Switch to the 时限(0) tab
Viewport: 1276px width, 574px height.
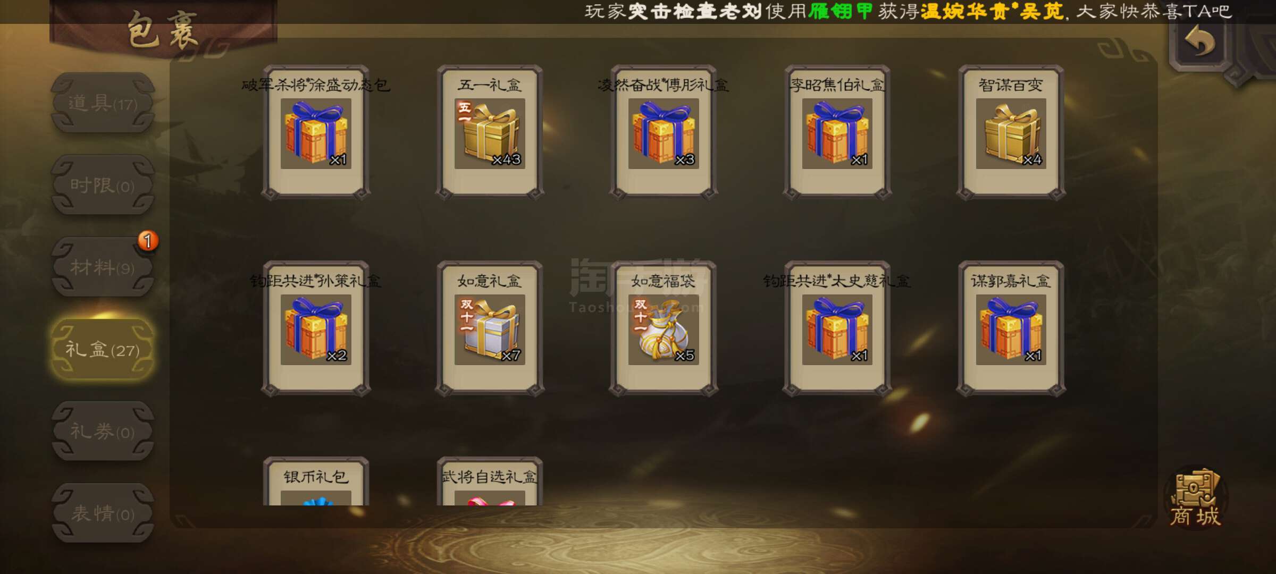click(x=103, y=185)
